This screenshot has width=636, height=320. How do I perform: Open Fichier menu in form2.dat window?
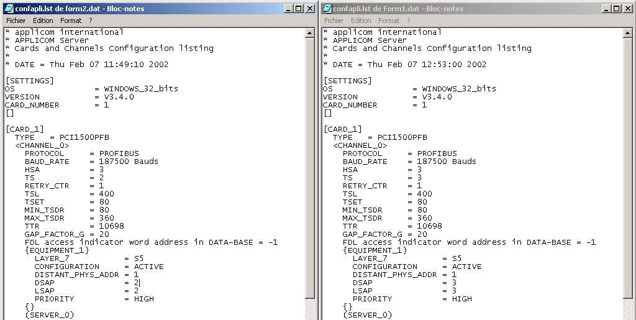tap(16, 21)
